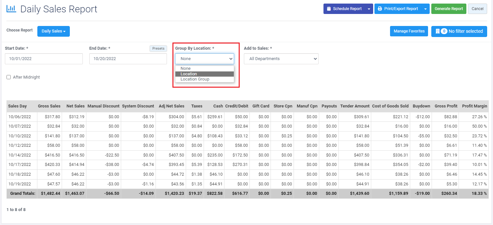Select Location in the group-by list
The image size is (493, 225).
coord(204,74)
